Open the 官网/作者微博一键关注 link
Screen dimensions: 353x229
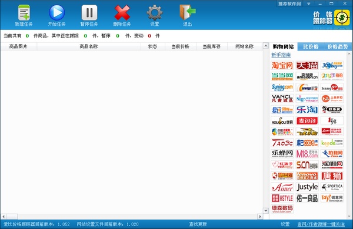(321, 224)
